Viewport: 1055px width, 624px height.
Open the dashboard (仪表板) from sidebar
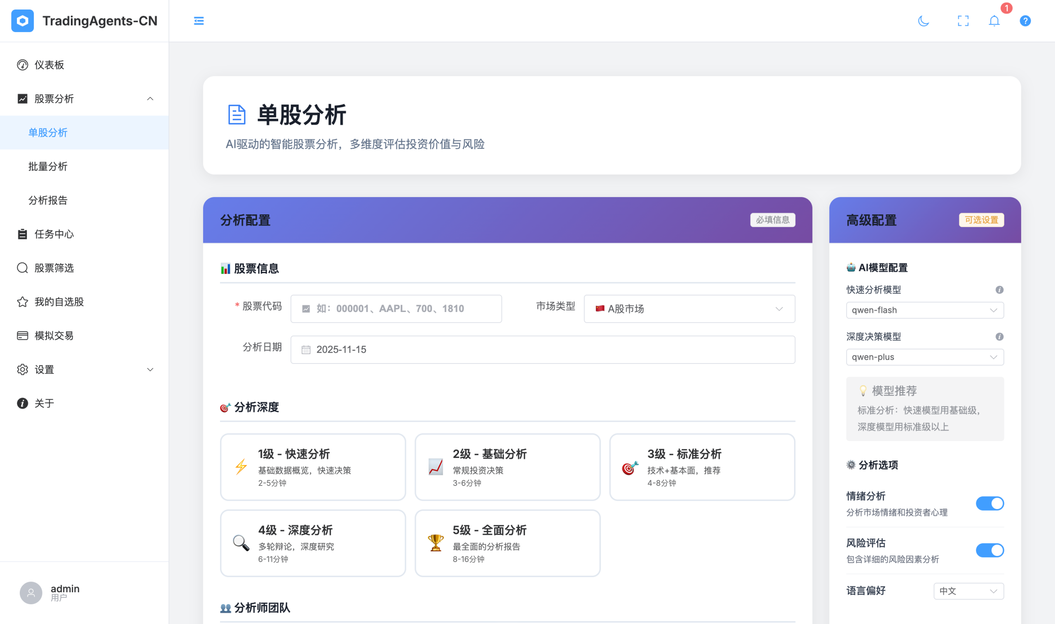point(49,65)
